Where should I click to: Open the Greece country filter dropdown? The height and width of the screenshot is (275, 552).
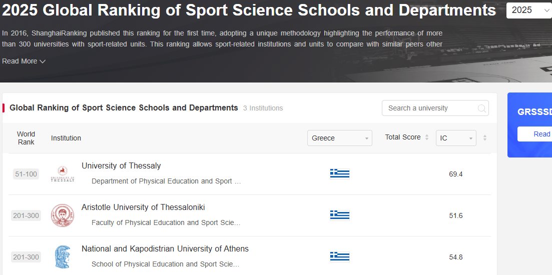click(x=339, y=138)
